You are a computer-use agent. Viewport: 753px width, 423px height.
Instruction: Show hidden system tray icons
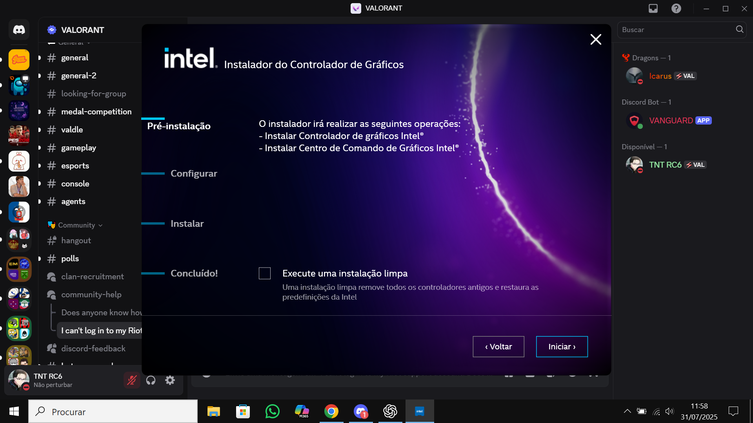click(627, 411)
